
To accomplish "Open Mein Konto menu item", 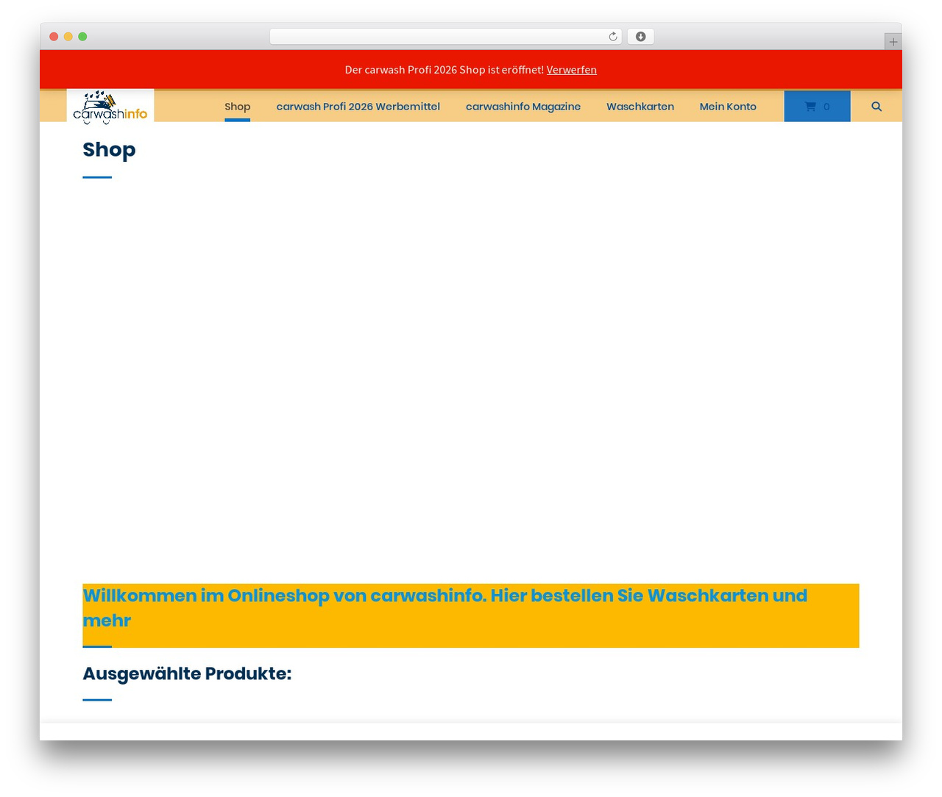I will tap(728, 107).
